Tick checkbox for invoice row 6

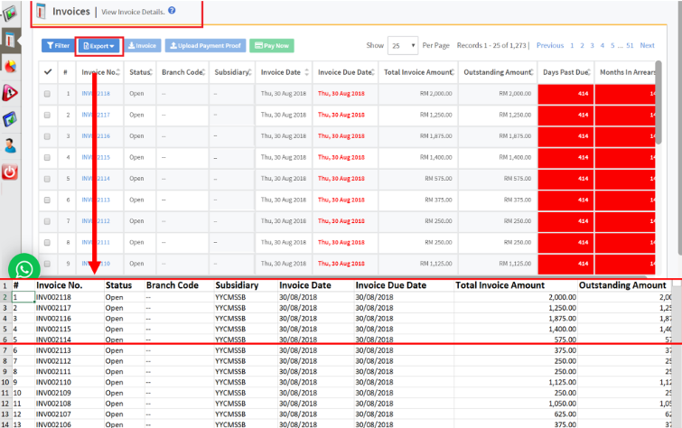coord(47,200)
